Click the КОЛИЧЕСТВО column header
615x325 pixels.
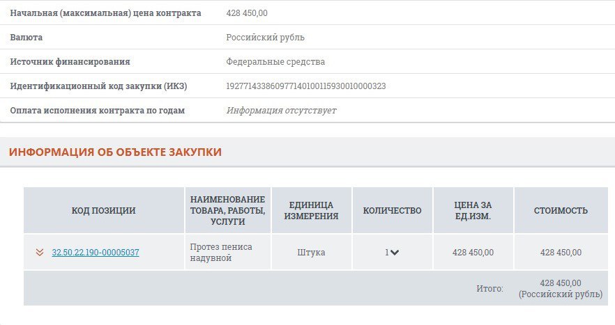(x=392, y=210)
